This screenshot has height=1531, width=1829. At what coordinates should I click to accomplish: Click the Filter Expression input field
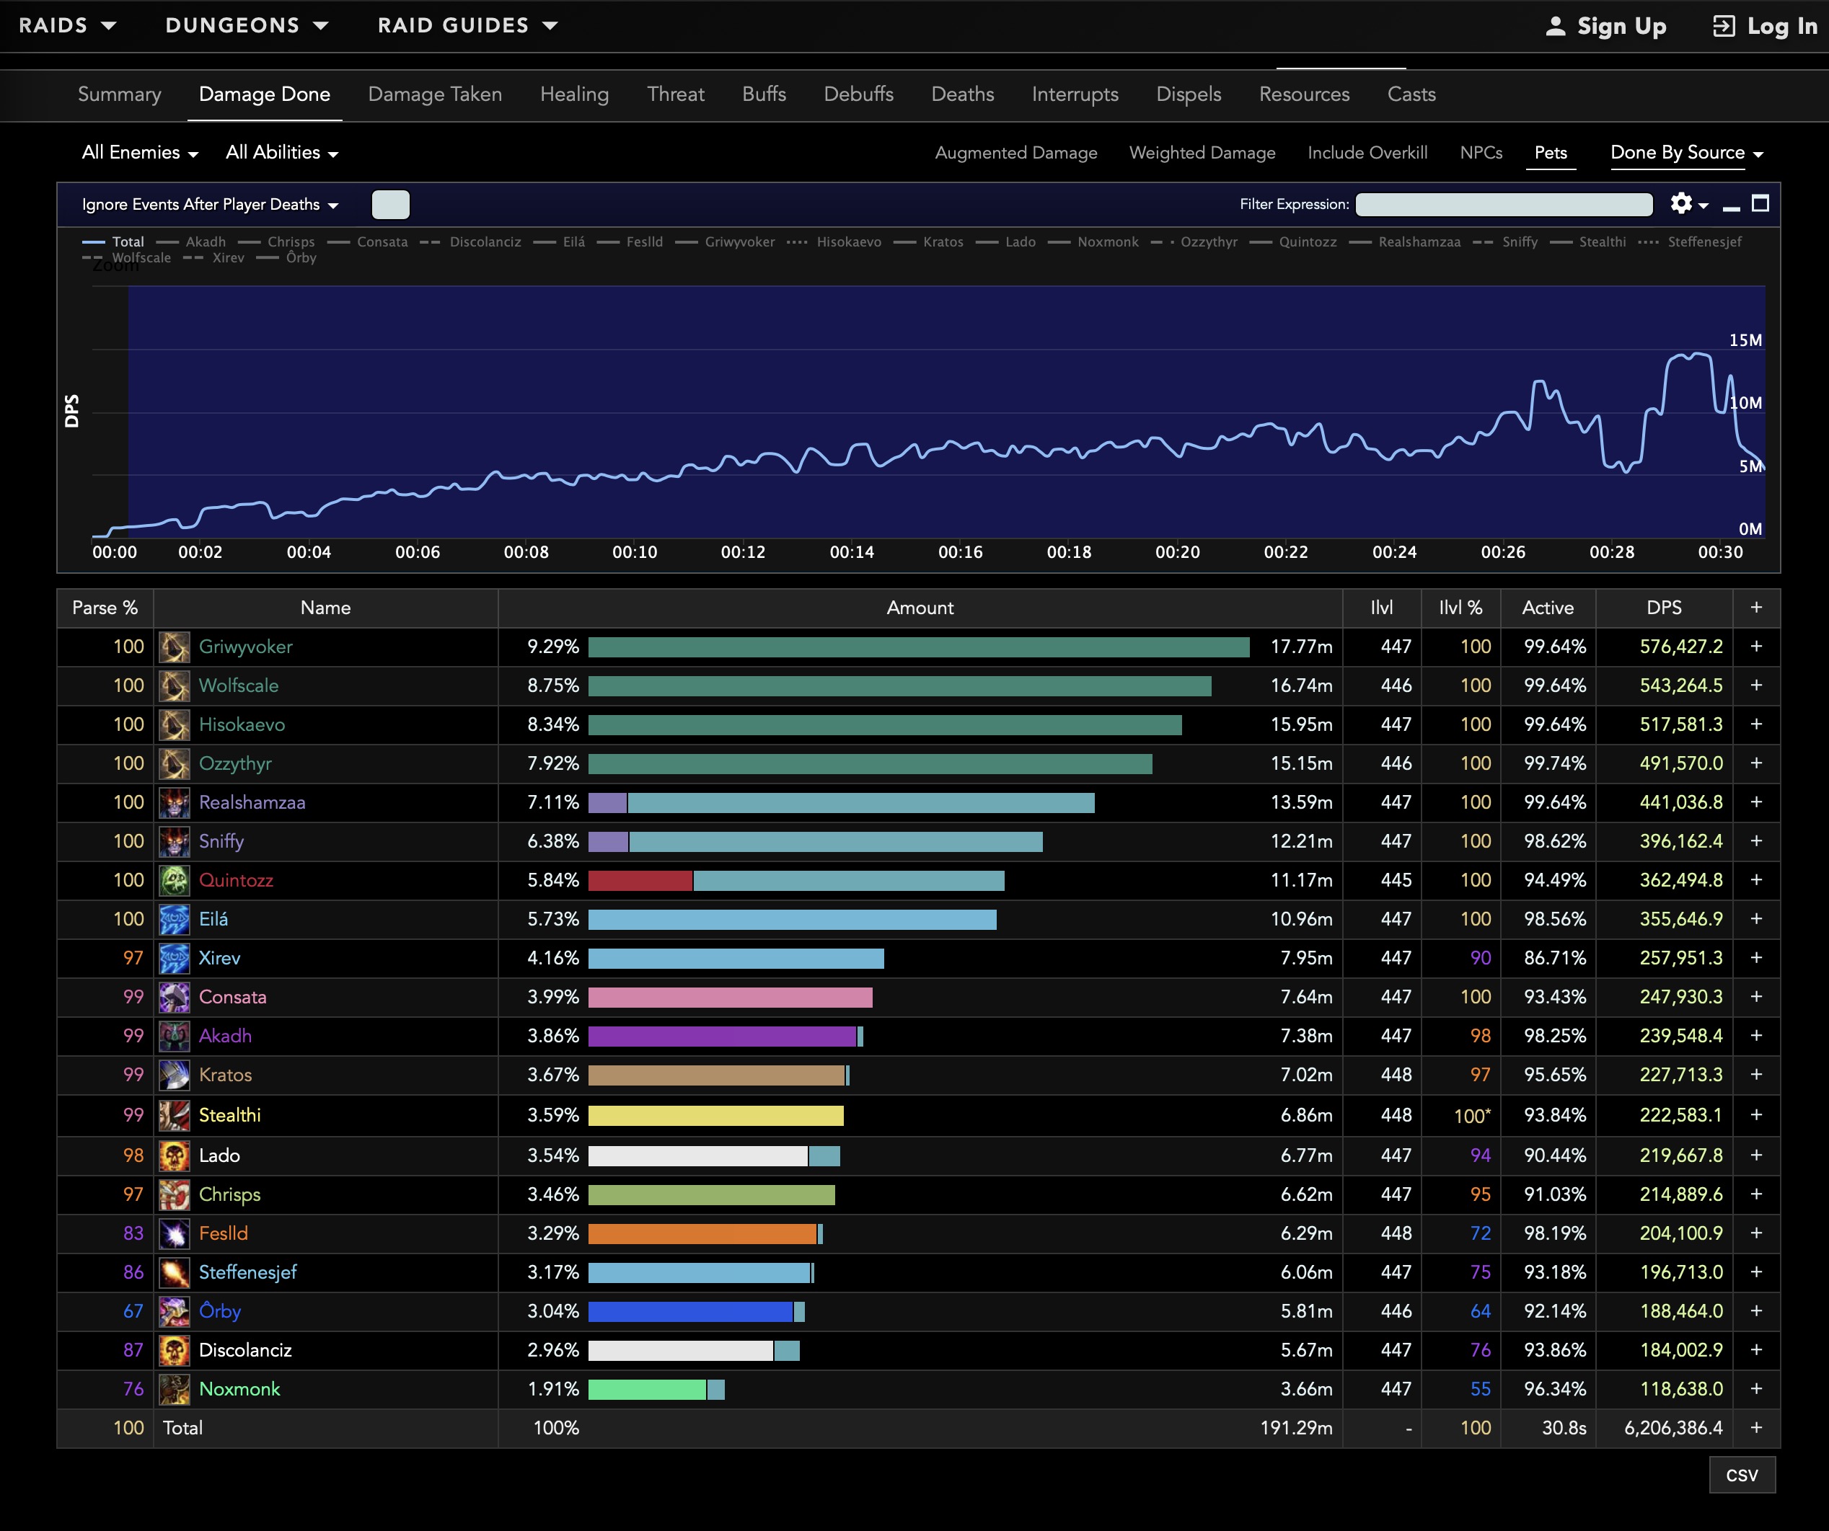pyautogui.click(x=1503, y=205)
